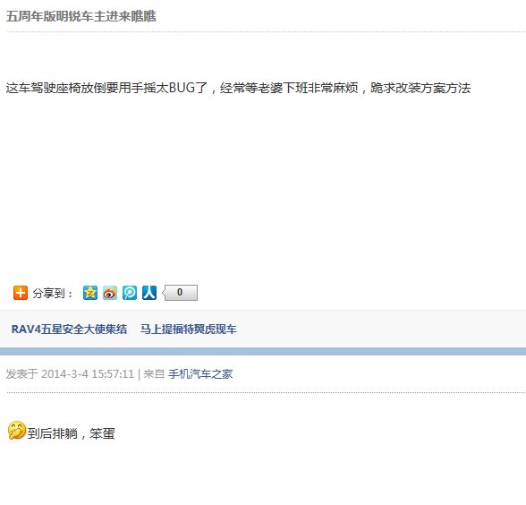Screen dimensions: 526x505
Task: Click the post title 五周年版明锐车主进来瞧瞧
Action: tap(81, 16)
